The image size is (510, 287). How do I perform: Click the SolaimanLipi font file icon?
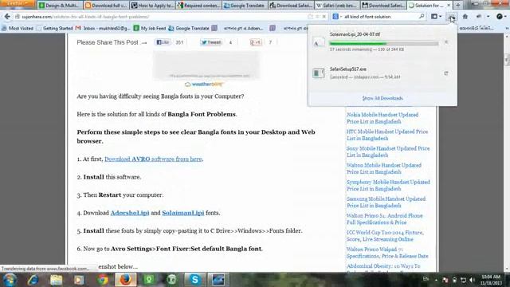[x=319, y=42]
